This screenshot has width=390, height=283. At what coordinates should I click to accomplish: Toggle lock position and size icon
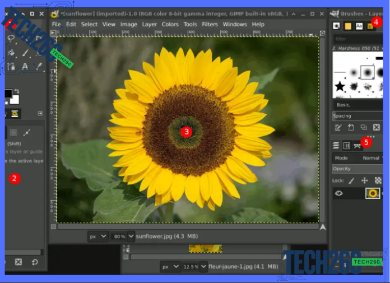(365, 180)
